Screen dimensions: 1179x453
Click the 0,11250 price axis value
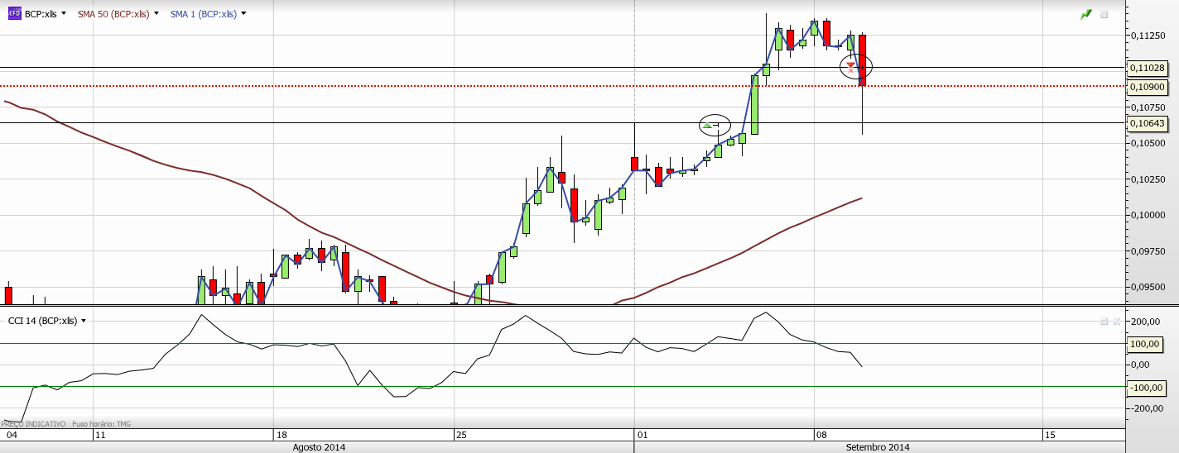point(1148,36)
